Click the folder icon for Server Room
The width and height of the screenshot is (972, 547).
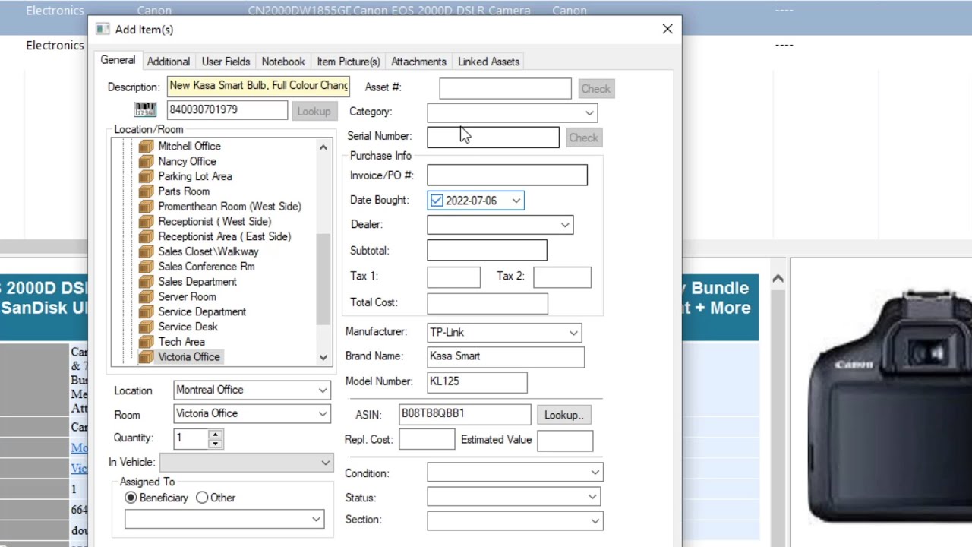pos(146,297)
